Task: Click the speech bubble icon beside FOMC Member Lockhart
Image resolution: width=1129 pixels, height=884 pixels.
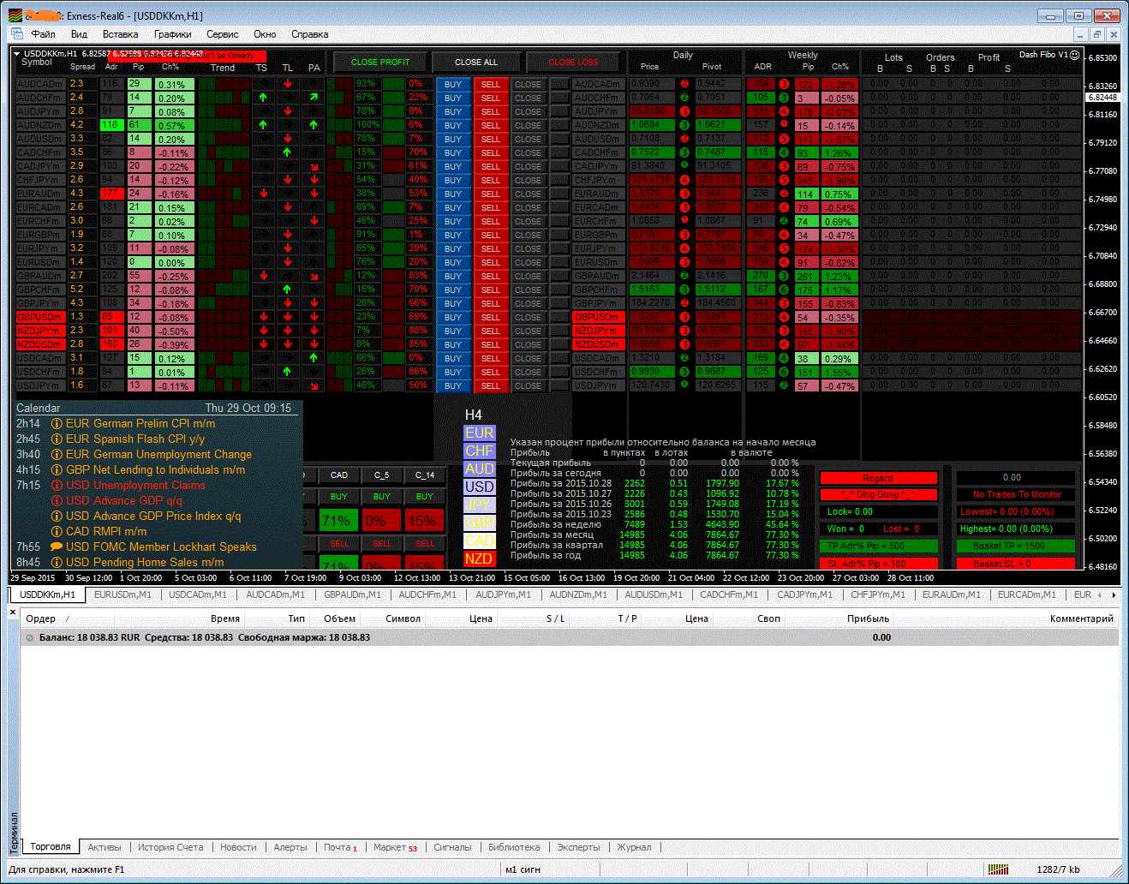Action: (57, 547)
